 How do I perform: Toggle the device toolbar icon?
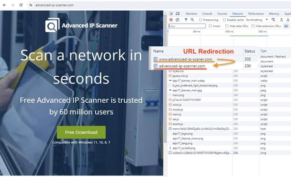pyautogui.click(x=177, y=14)
